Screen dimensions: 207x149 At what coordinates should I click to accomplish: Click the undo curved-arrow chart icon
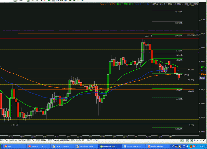point(204,140)
